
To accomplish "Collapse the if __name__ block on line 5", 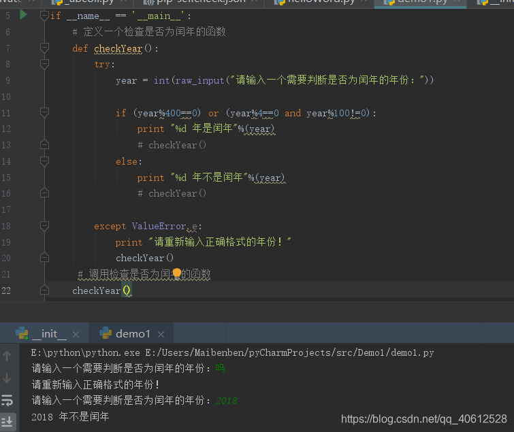I will pyautogui.click(x=44, y=16).
